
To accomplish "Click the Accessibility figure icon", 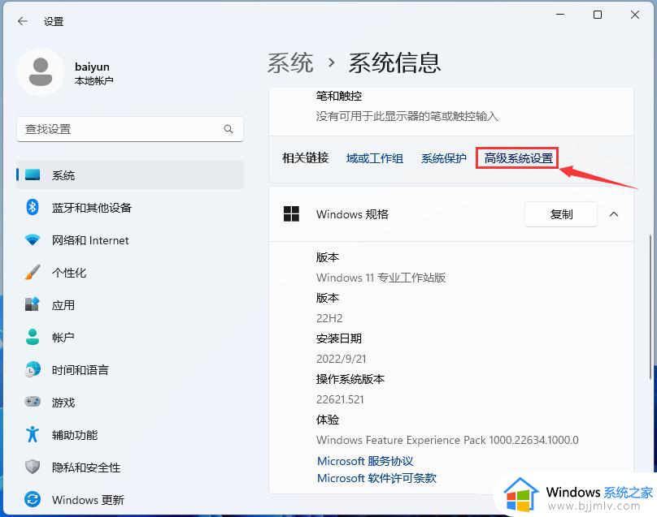I will [x=33, y=434].
